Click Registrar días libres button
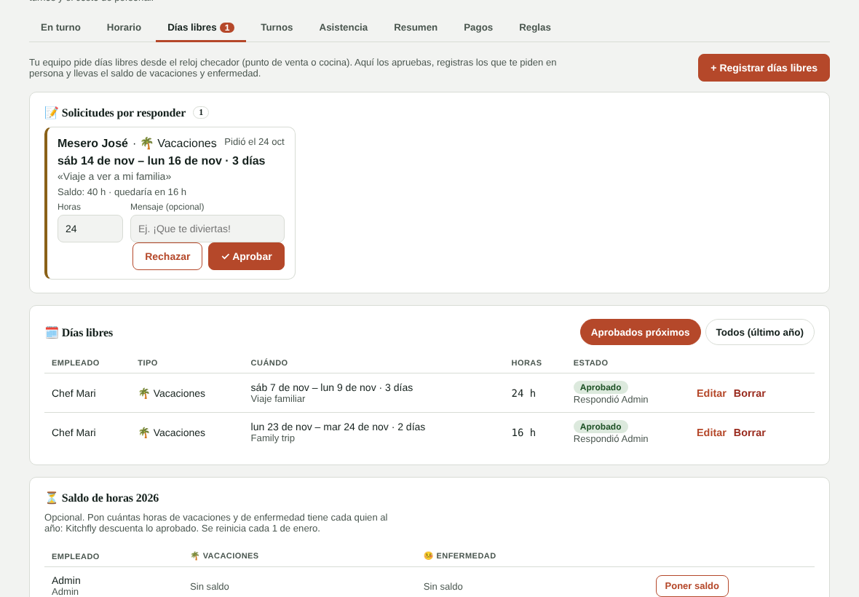 click(764, 68)
